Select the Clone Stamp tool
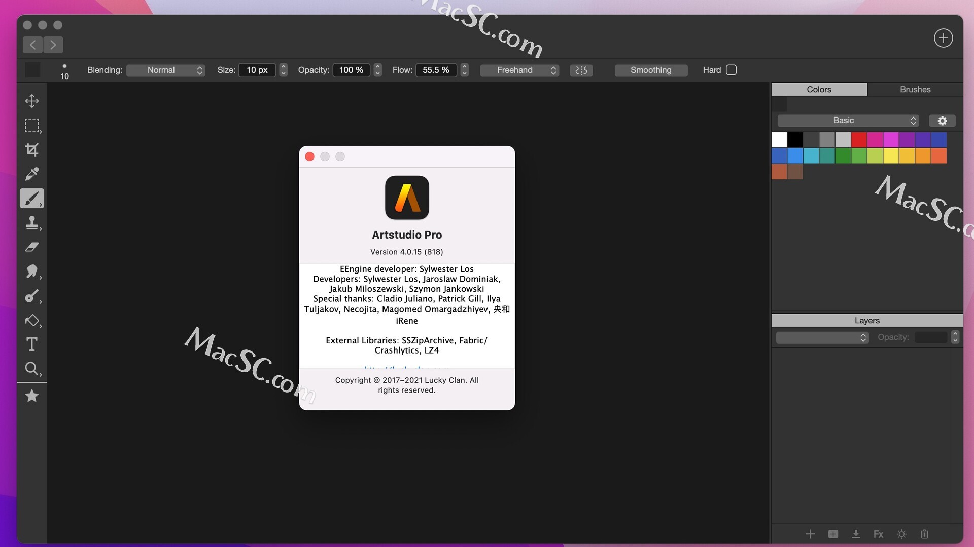The height and width of the screenshot is (547, 974). click(32, 222)
